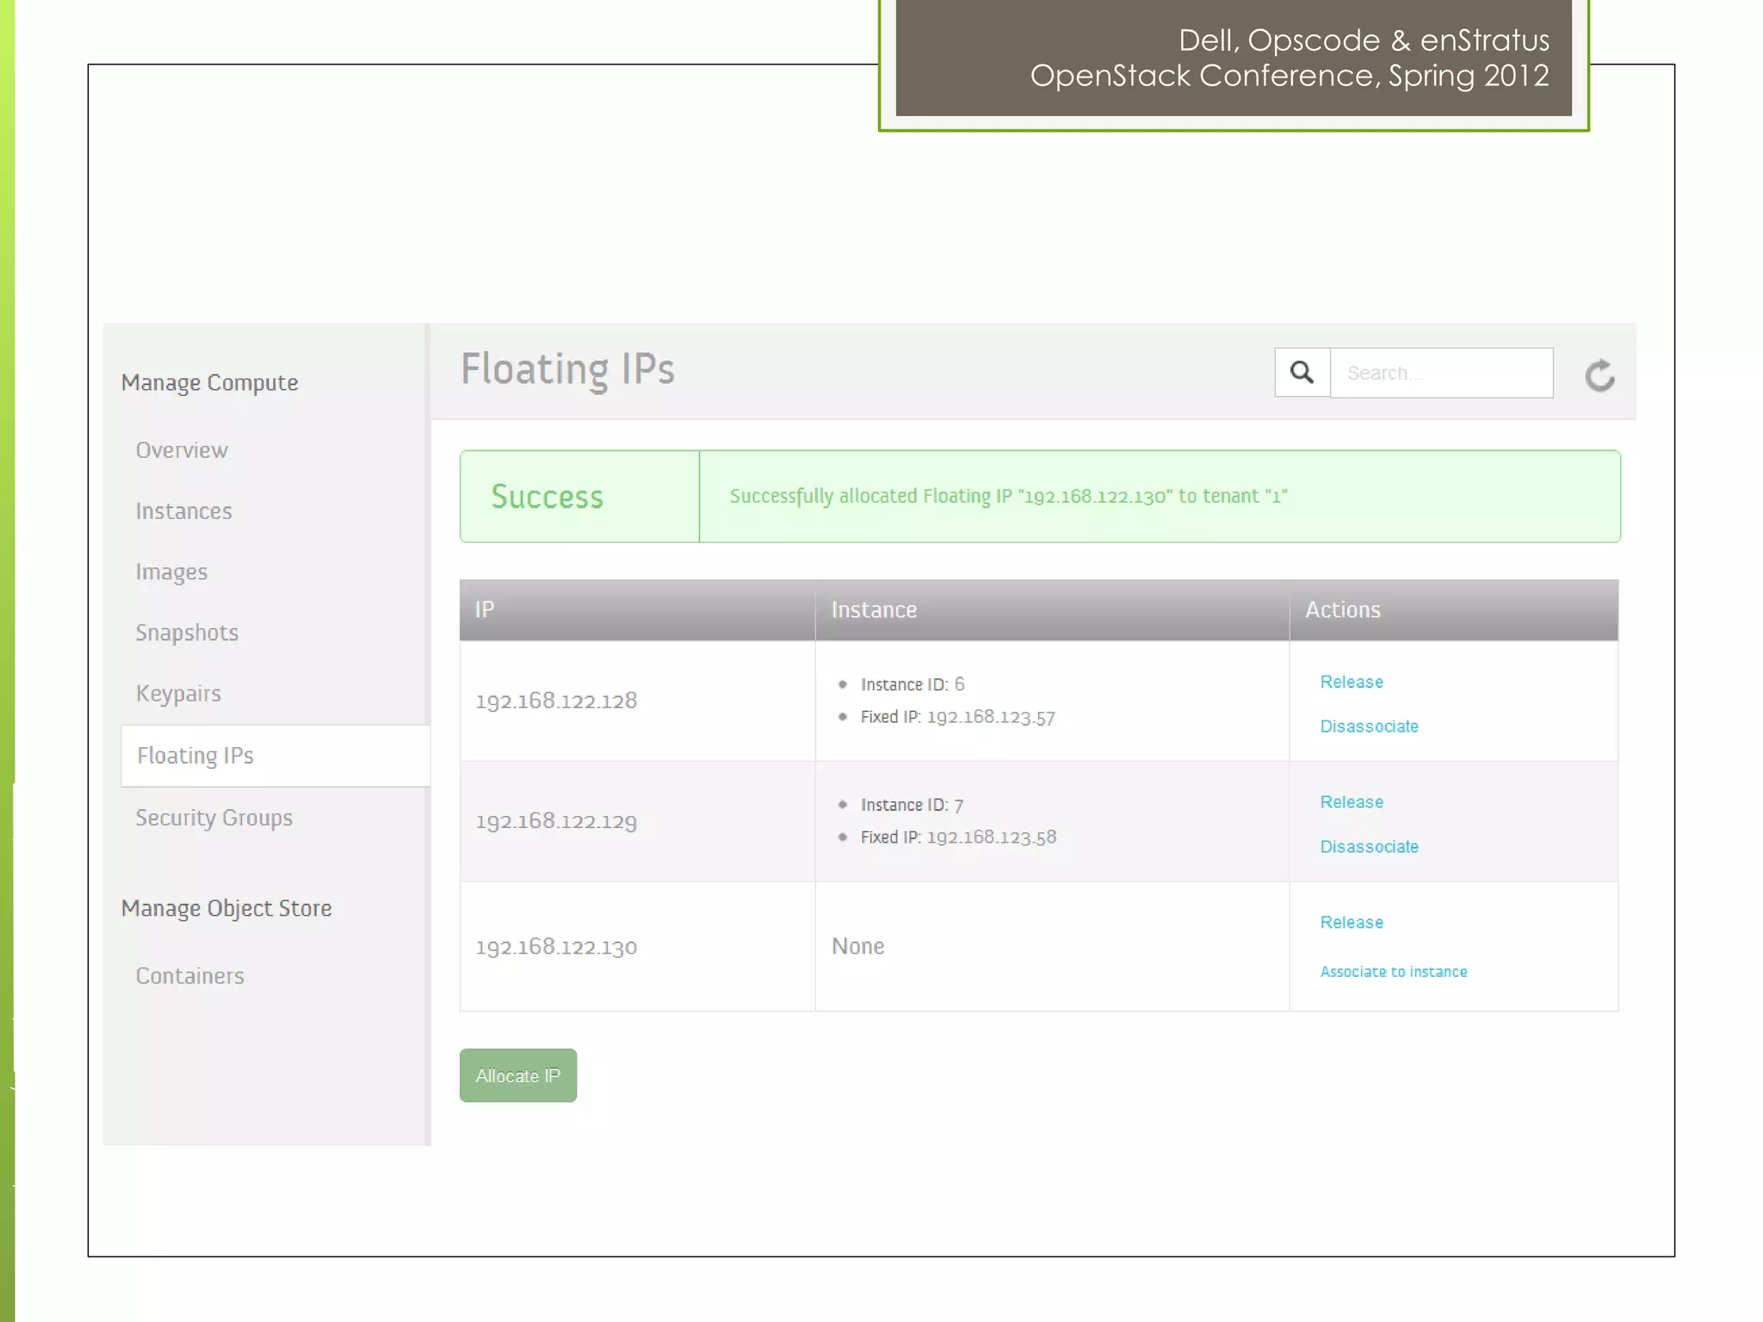Click the magnifying glass search icon

pos(1302,373)
